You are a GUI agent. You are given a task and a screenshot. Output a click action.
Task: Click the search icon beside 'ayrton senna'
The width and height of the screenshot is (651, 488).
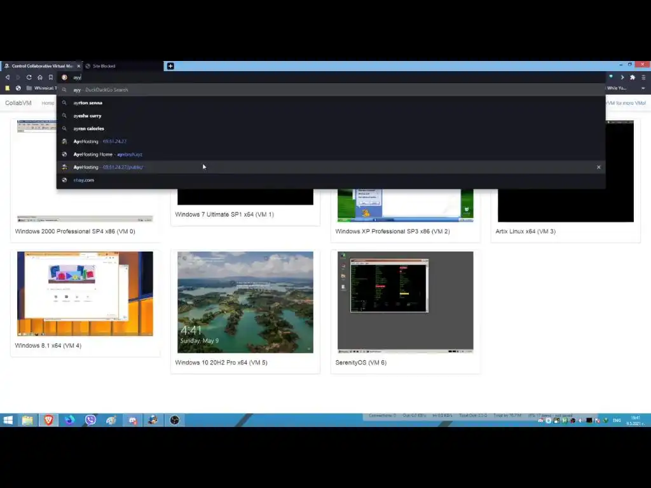[64, 102]
